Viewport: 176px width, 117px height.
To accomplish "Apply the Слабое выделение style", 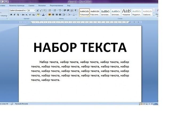I will point(147,12).
